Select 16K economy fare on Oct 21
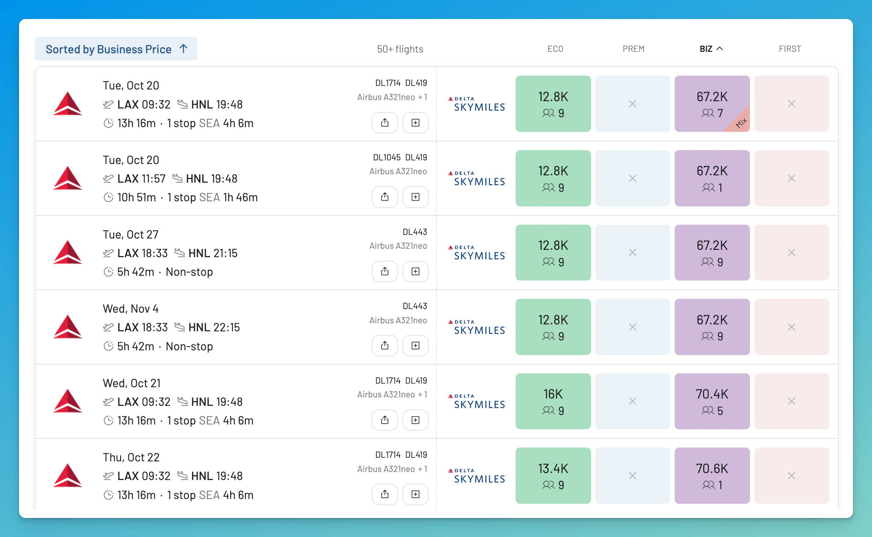The image size is (872, 537). pos(553,401)
